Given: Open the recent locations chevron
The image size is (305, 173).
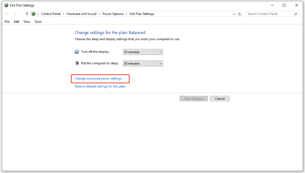Looking at the screenshot, I should (21, 14).
